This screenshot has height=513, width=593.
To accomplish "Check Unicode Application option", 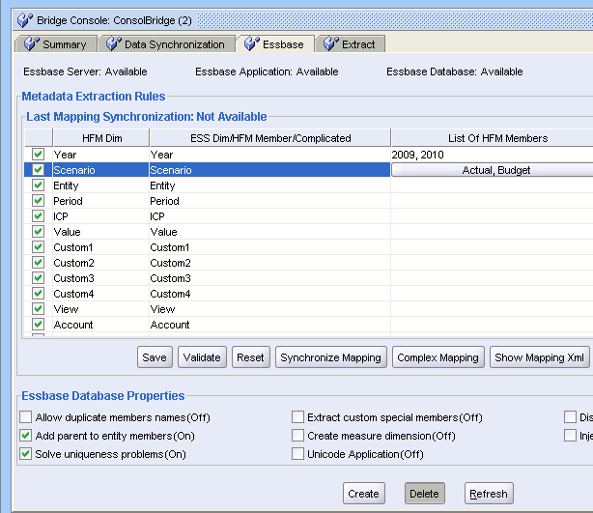I will click(298, 454).
